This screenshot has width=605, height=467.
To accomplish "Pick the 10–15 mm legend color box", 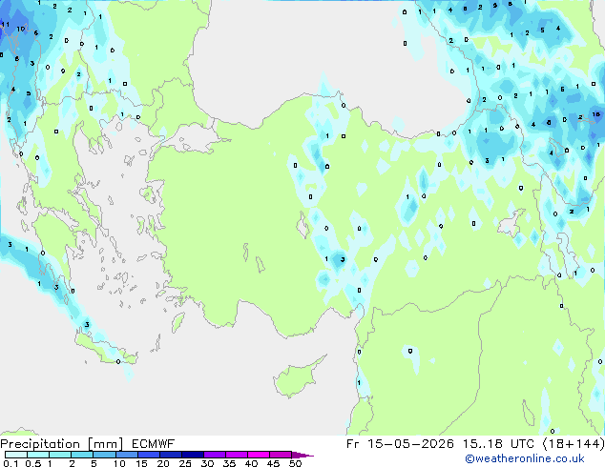I will click(126, 455).
